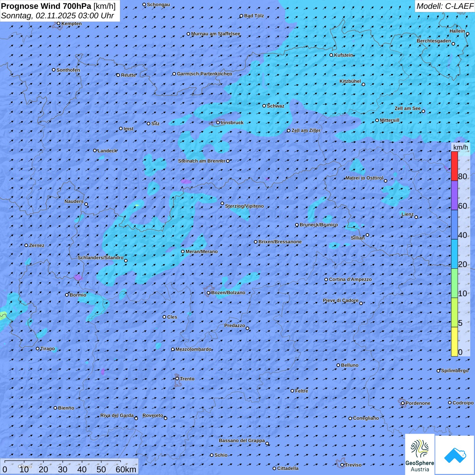Click the "Riva del Garda" city label
The height and width of the screenshot is (475, 475).
click(x=117, y=415)
